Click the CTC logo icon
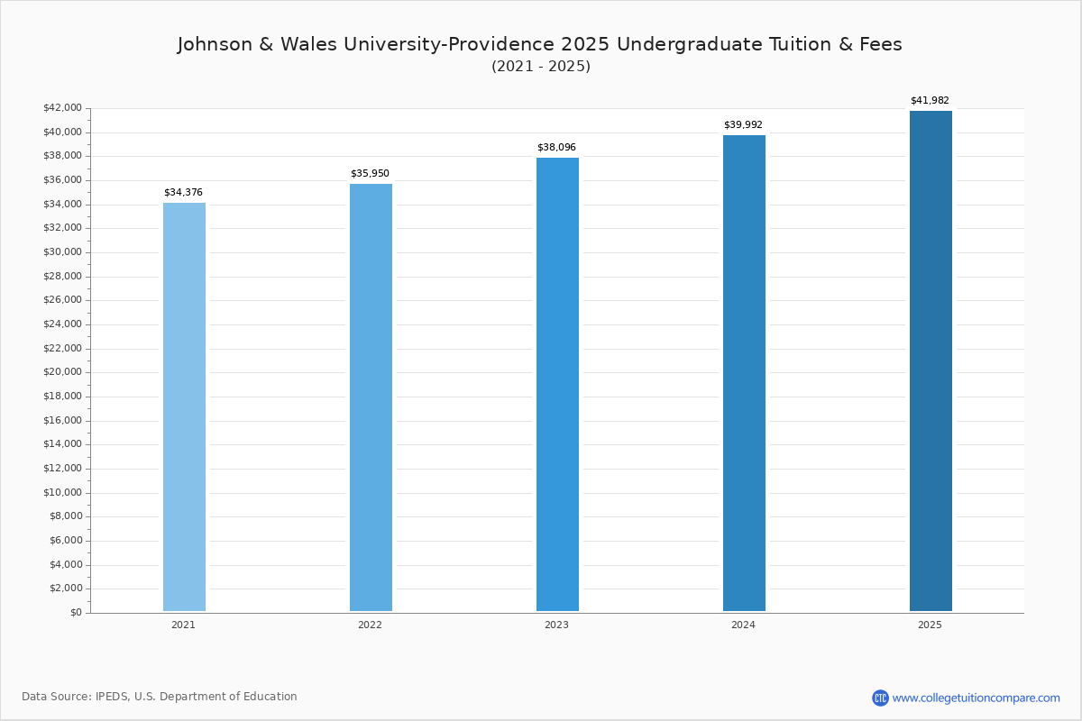This screenshot has height=721, width=1082. pos(880,696)
